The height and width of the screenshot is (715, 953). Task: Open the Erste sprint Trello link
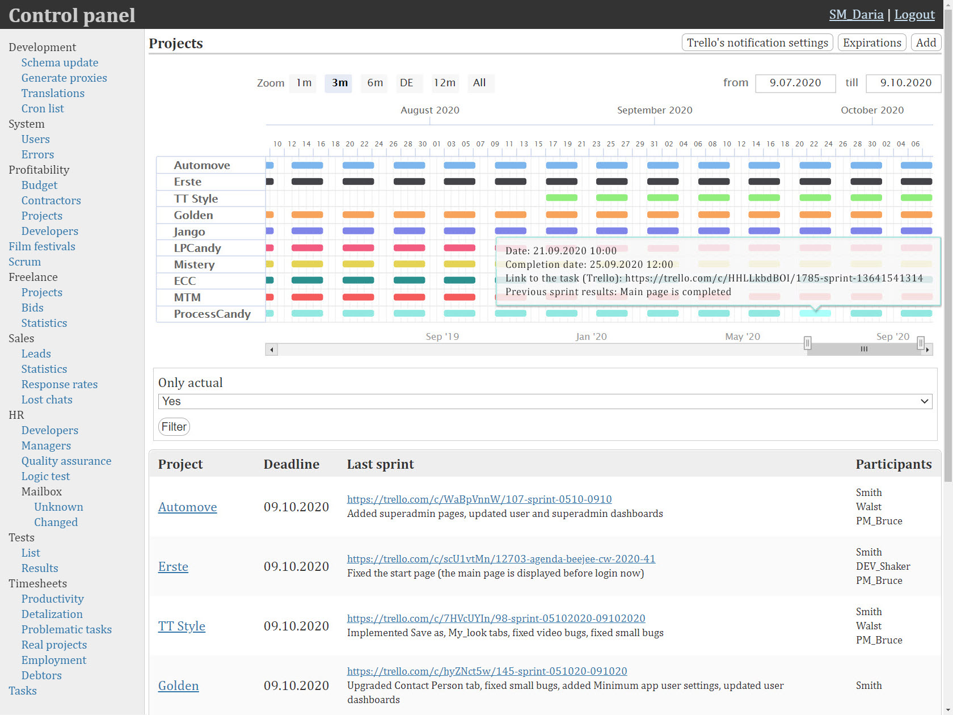point(501,559)
